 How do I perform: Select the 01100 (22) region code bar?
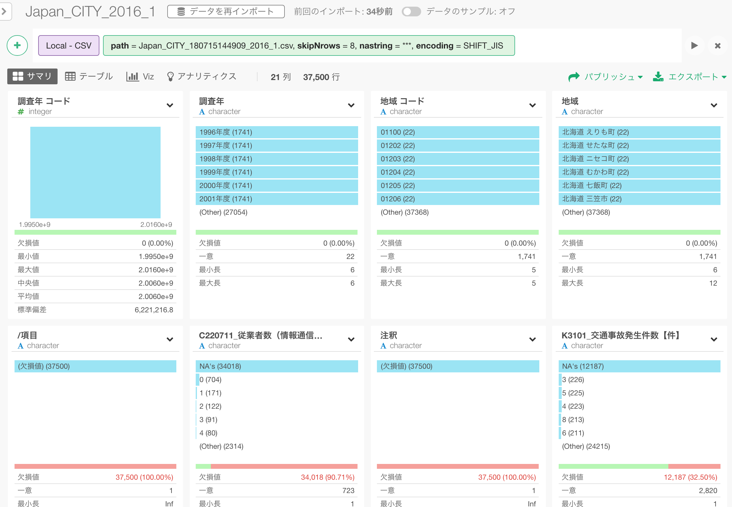(x=458, y=132)
